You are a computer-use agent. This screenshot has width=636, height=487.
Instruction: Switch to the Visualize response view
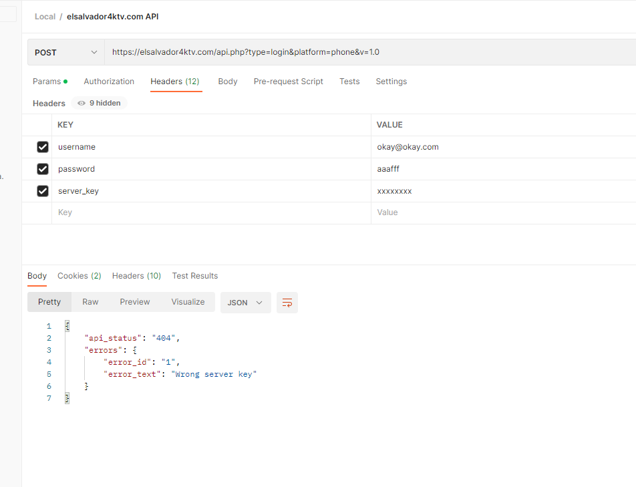point(188,302)
